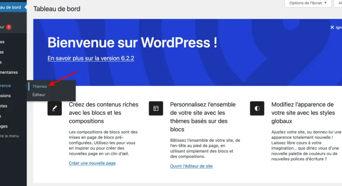Click heading Personnalisez l'ensemble de votre site
Screen dimensions: 342x186
point(203,117)
